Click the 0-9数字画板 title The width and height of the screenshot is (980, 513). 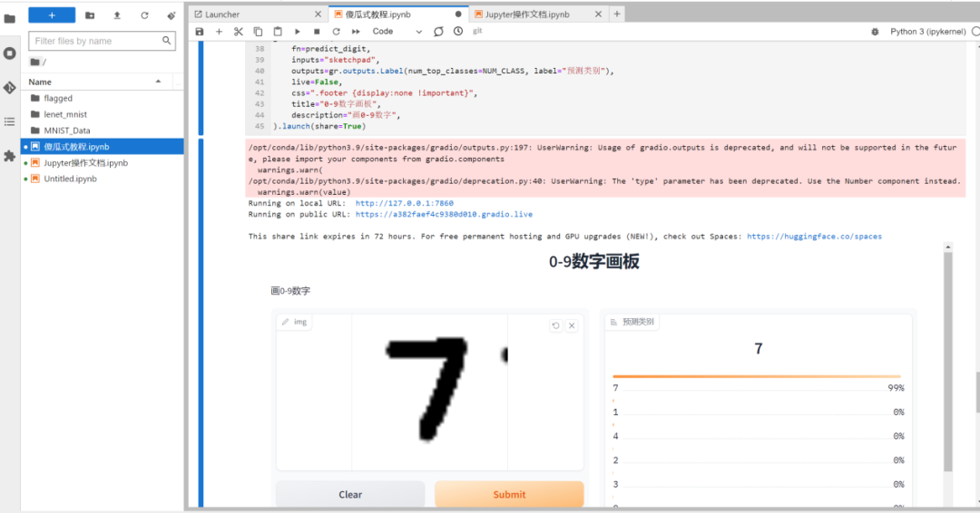coord(593,262)
